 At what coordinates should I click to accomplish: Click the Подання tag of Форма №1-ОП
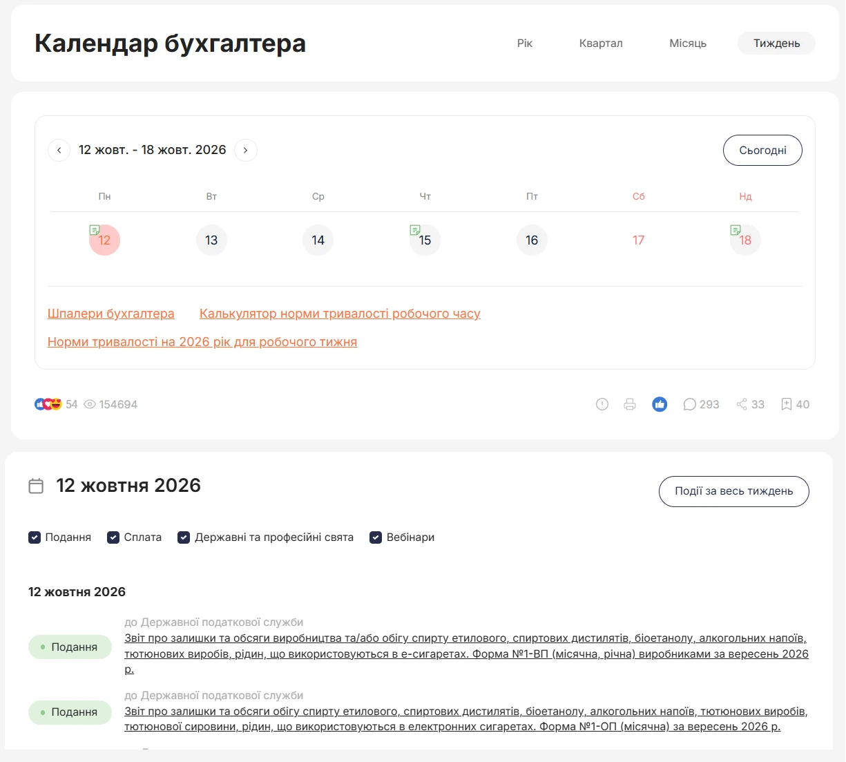point(70,712)
